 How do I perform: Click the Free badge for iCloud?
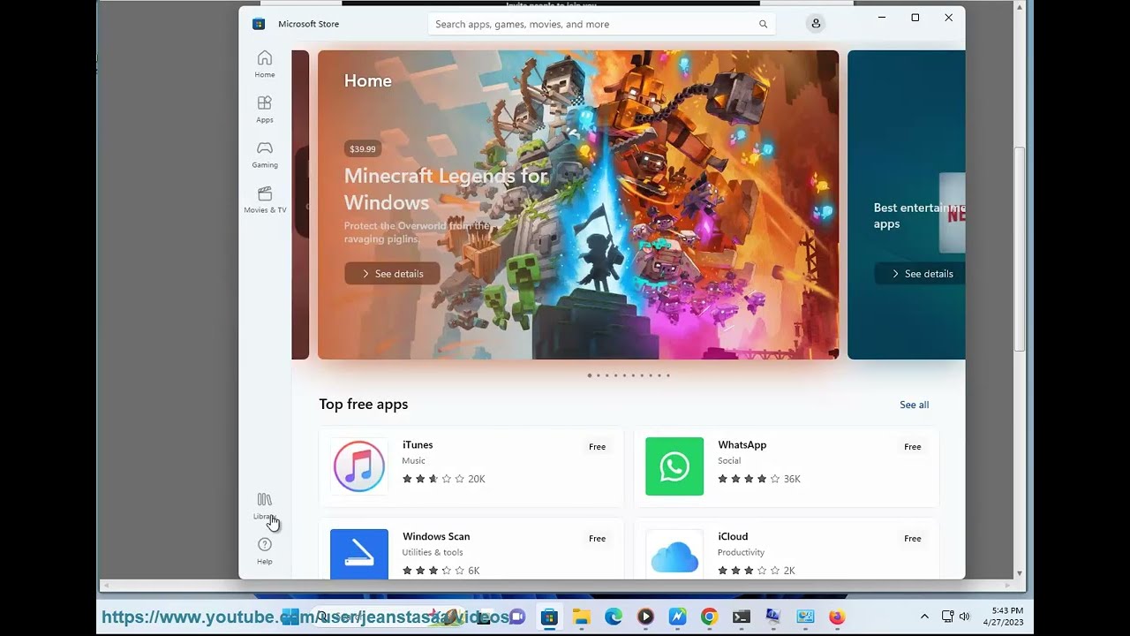912,539
